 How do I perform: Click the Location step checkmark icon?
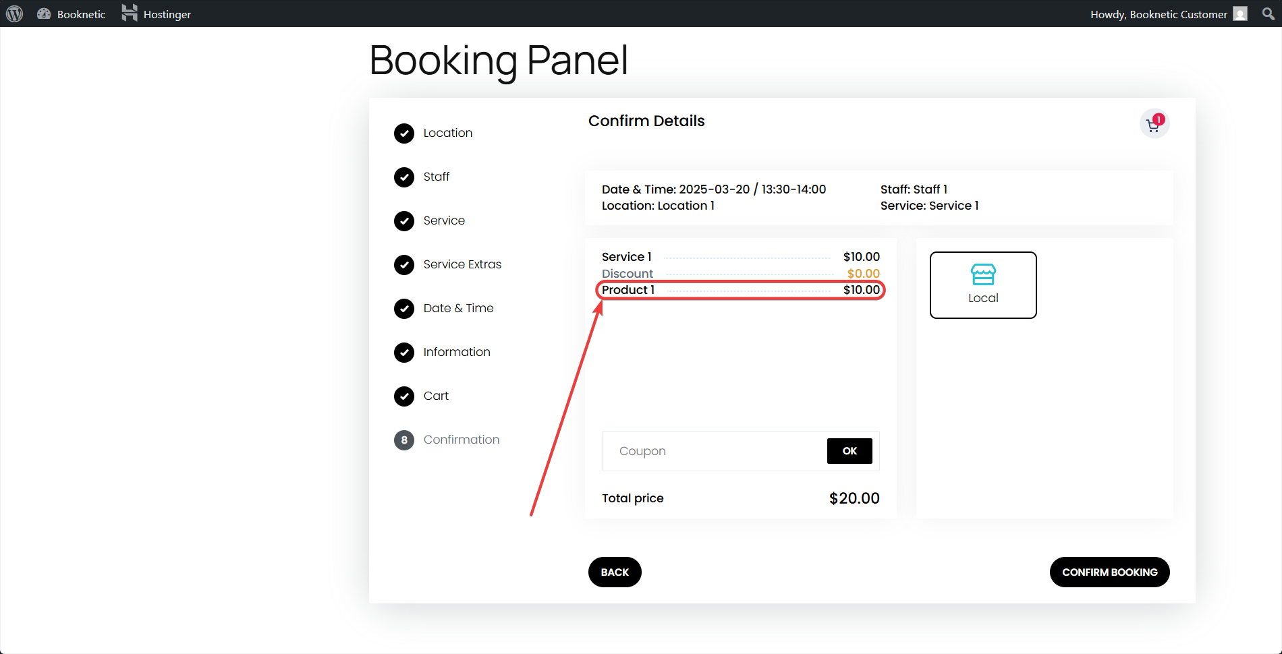click(404, 133)
